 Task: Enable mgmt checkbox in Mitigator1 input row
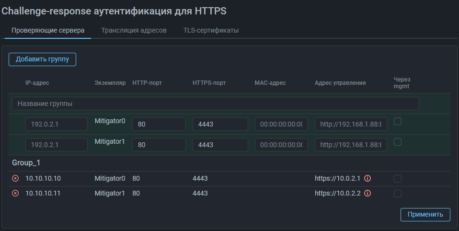coord(397,142)
